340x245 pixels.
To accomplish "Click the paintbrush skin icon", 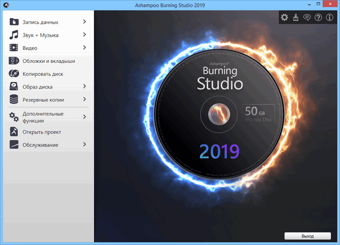I will (295, 18).
